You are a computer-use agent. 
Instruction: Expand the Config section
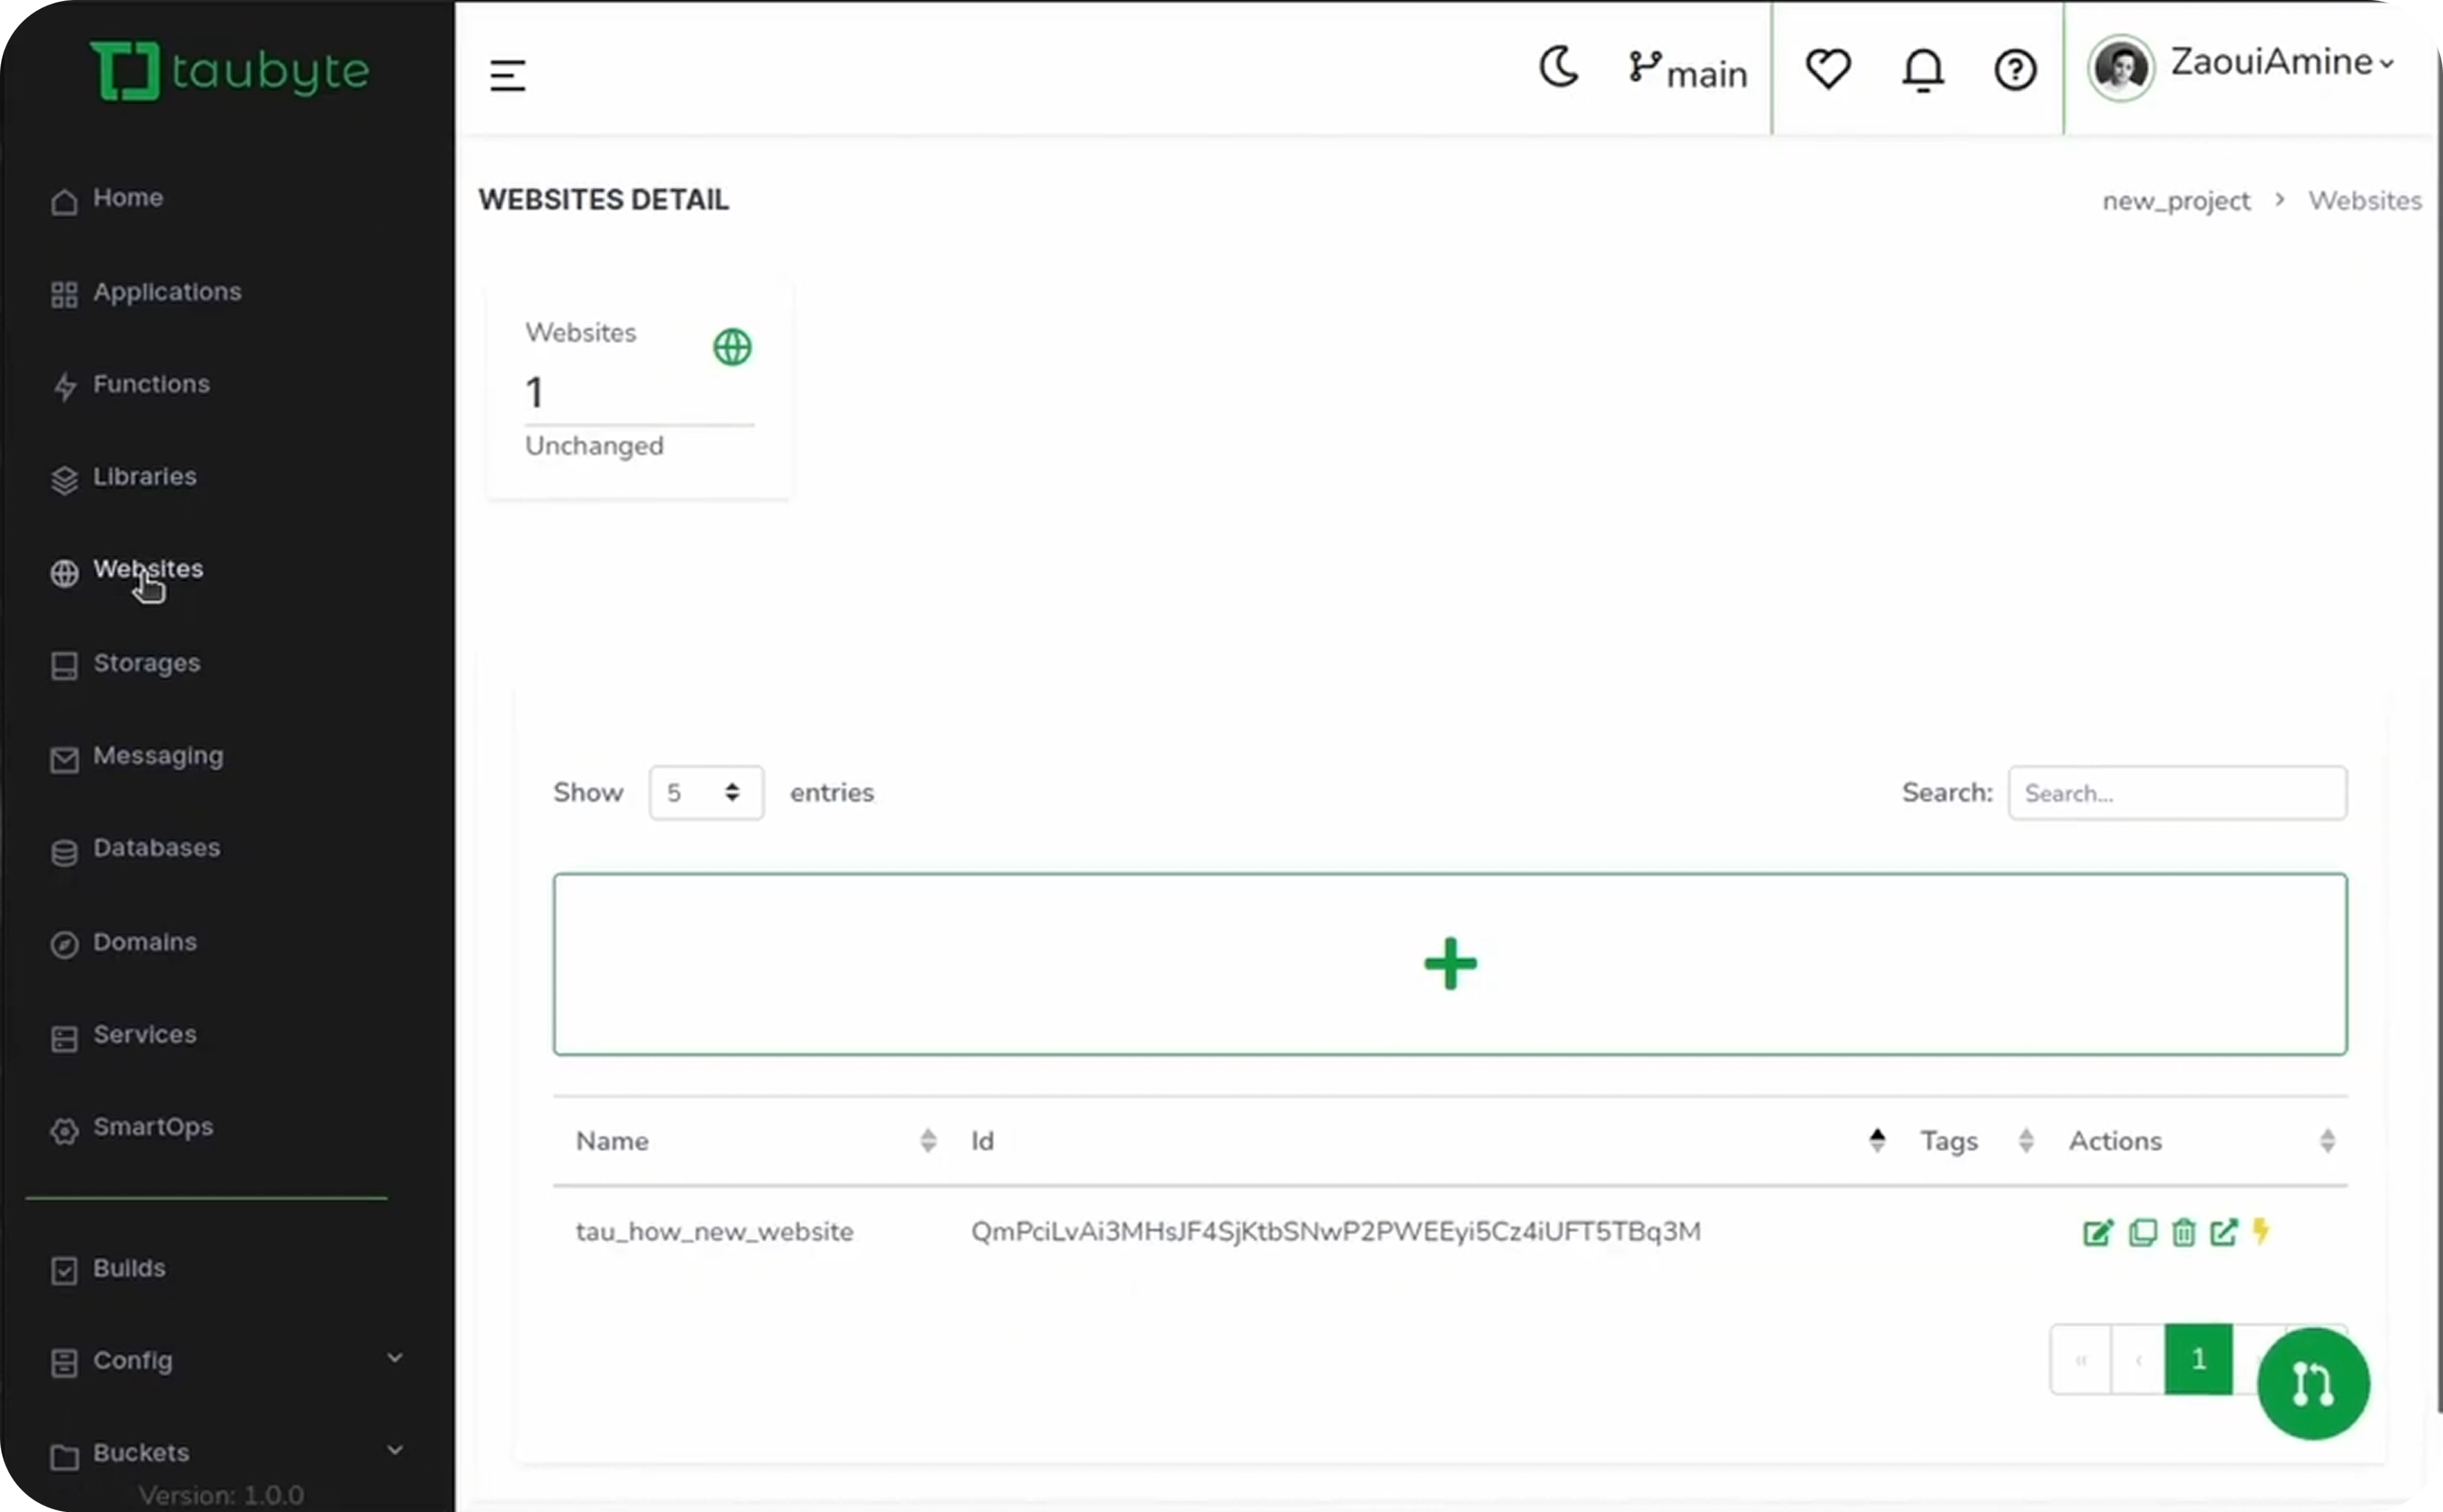click(x=395, y=1359)
